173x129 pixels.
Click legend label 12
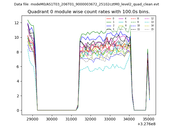pyautogui.click(x=152, y=19)
